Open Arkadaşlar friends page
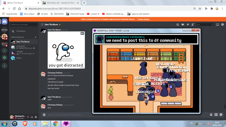This screenshot has height=127, width=226. click(24, 31)
